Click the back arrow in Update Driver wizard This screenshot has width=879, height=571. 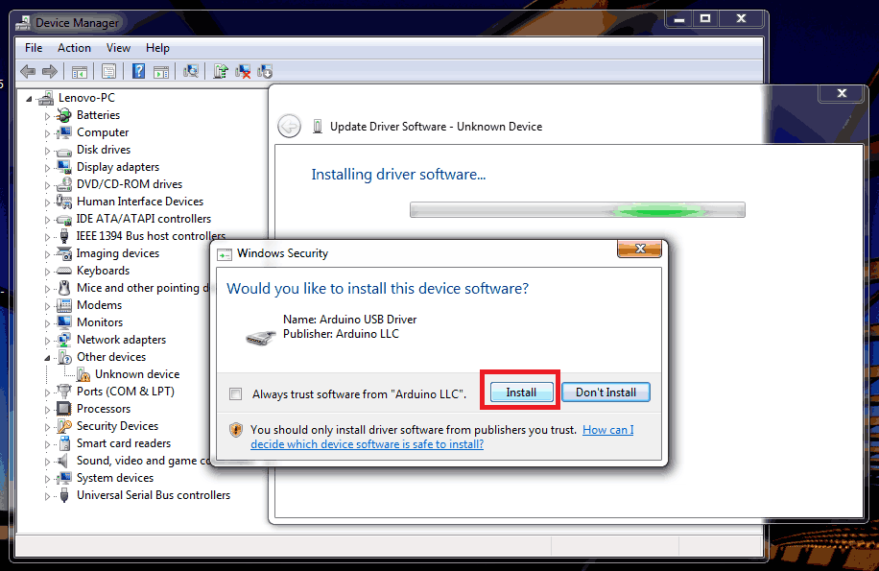pyautogui.click(x=289, y=126)
